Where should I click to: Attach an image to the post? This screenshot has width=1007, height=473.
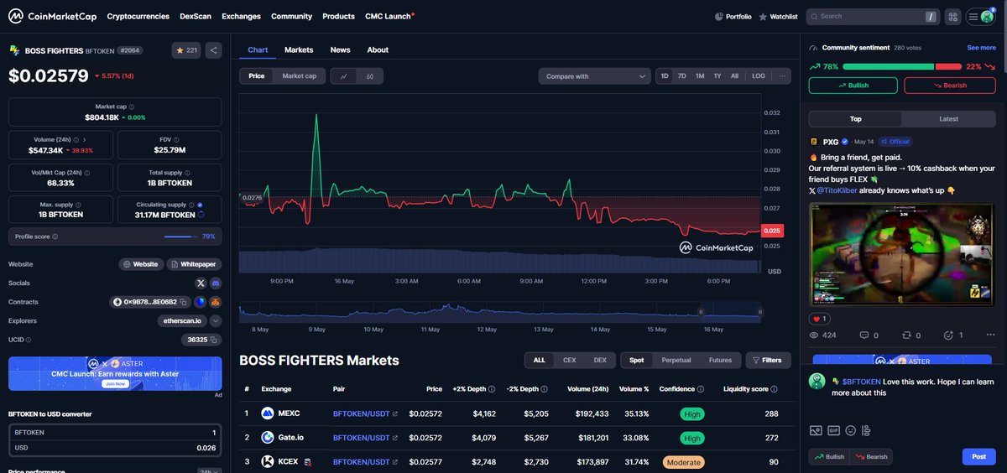click(x=816, y=430)
